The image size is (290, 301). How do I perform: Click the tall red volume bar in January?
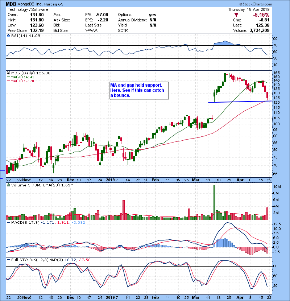124,210
